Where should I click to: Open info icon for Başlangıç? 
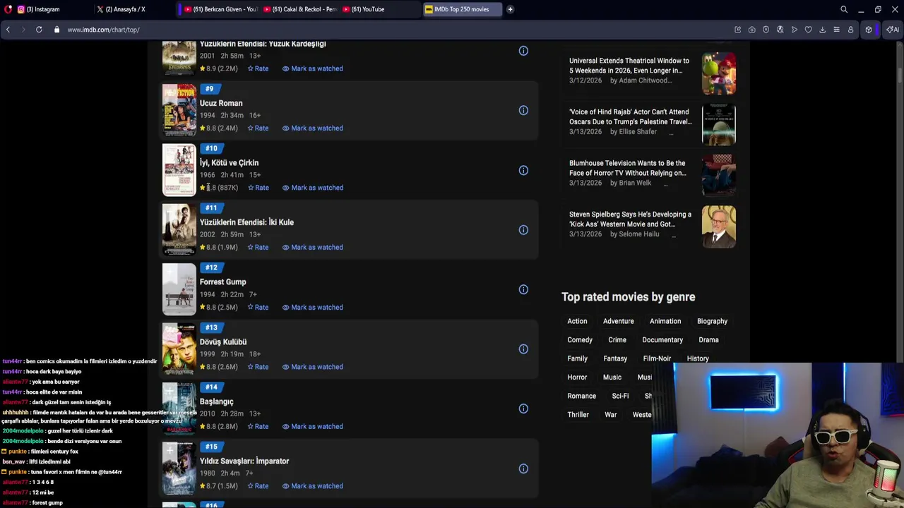click(x=523, y=409)
